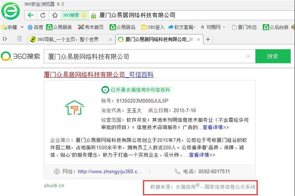Click the green padlock security icon

pos(93,15)
